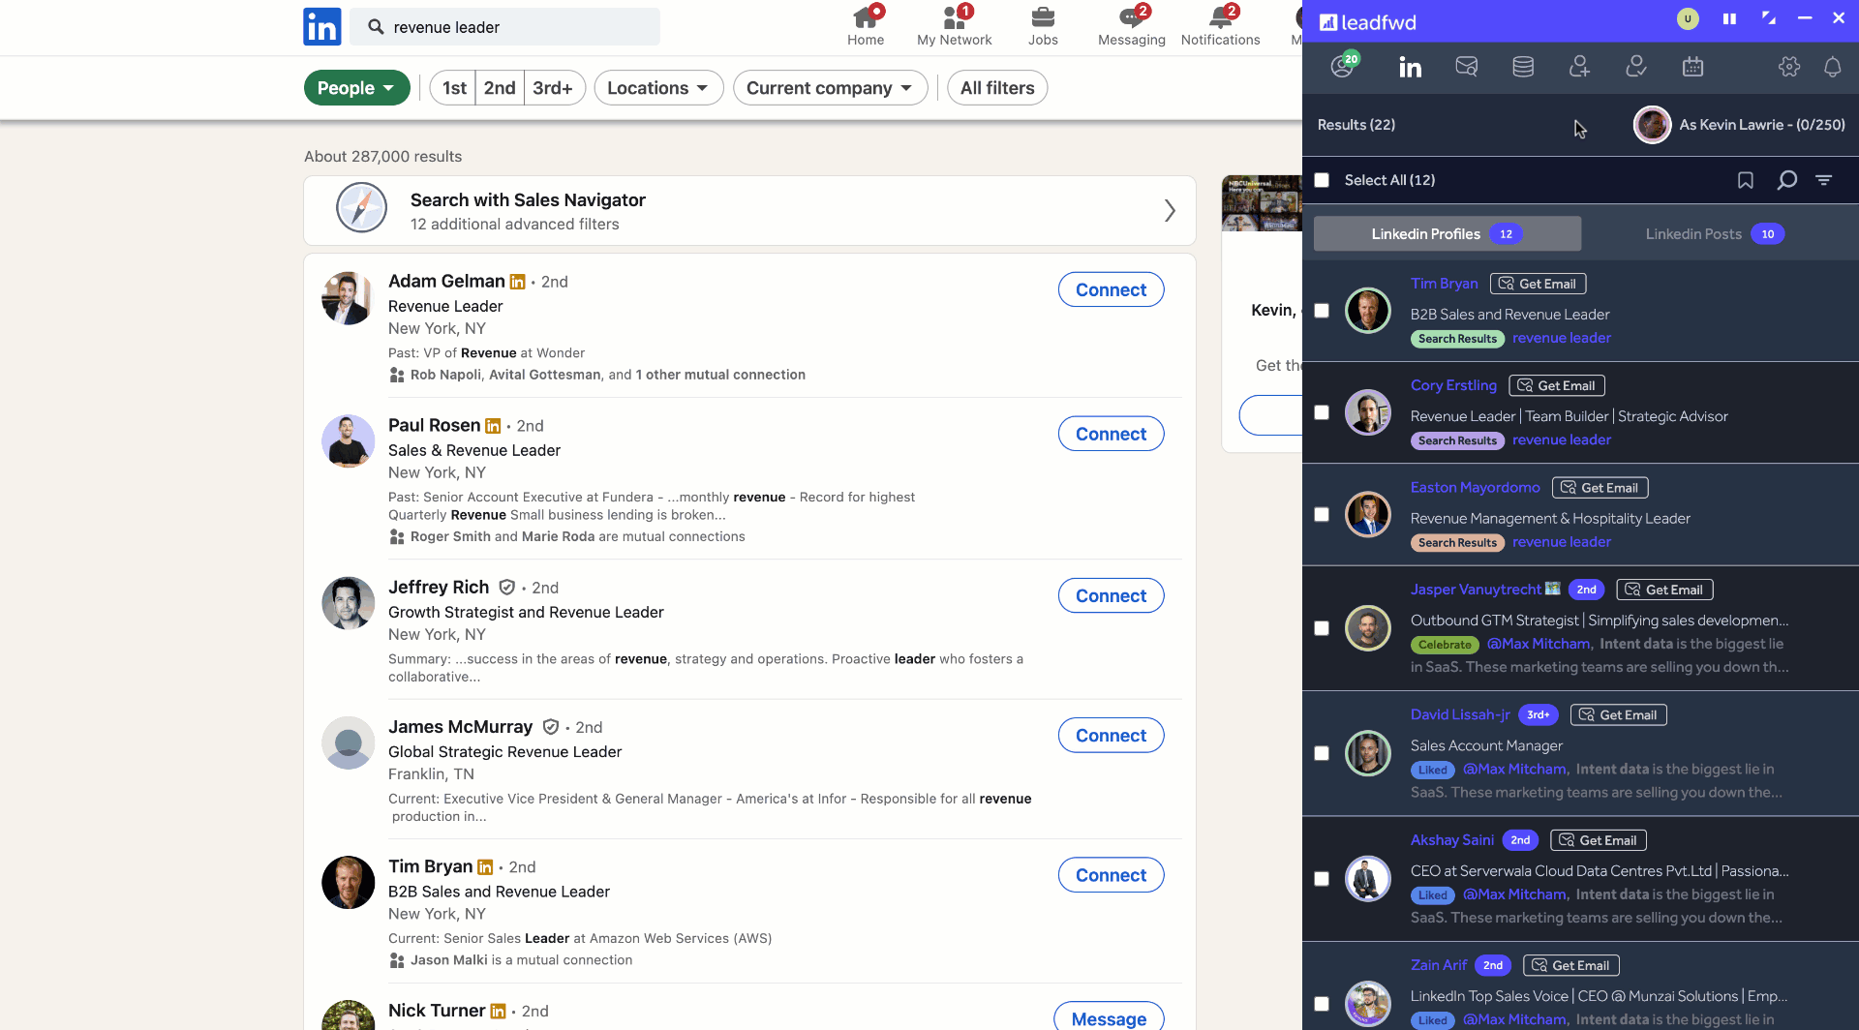Screen dimensions: 1859x1030
Task: Click the add contact icon in leadfwd
Action: [x=1579, y=67]
